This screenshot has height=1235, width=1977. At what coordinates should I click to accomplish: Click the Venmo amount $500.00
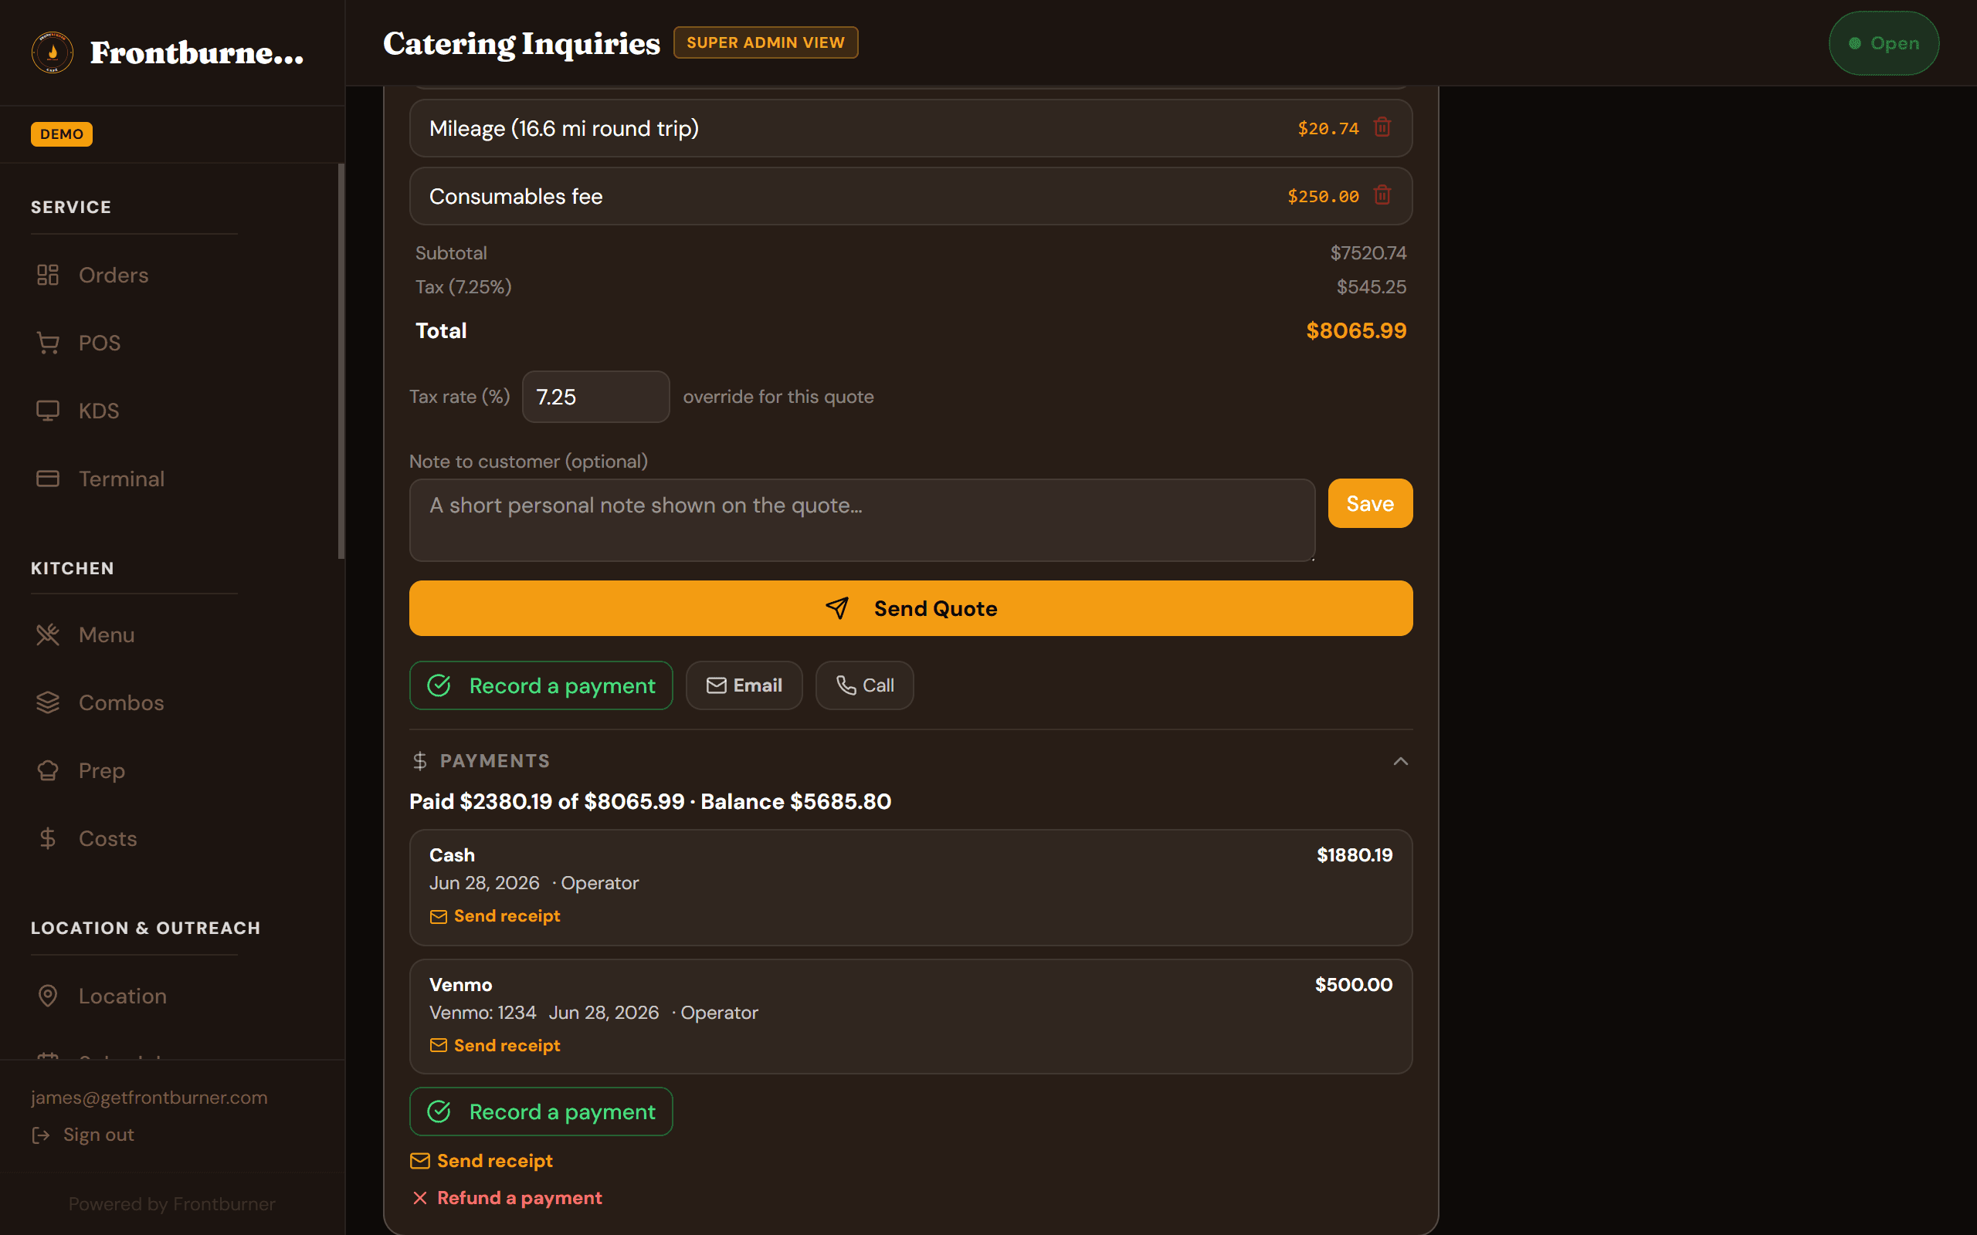pos(1354,984)
